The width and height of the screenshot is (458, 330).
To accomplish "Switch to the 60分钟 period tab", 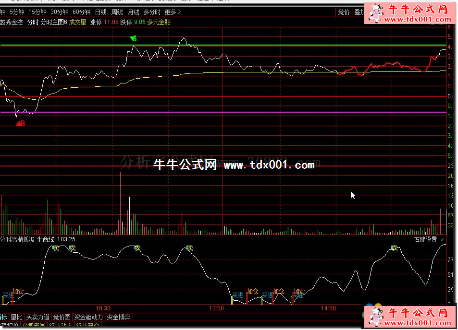I will coord(82,12).
